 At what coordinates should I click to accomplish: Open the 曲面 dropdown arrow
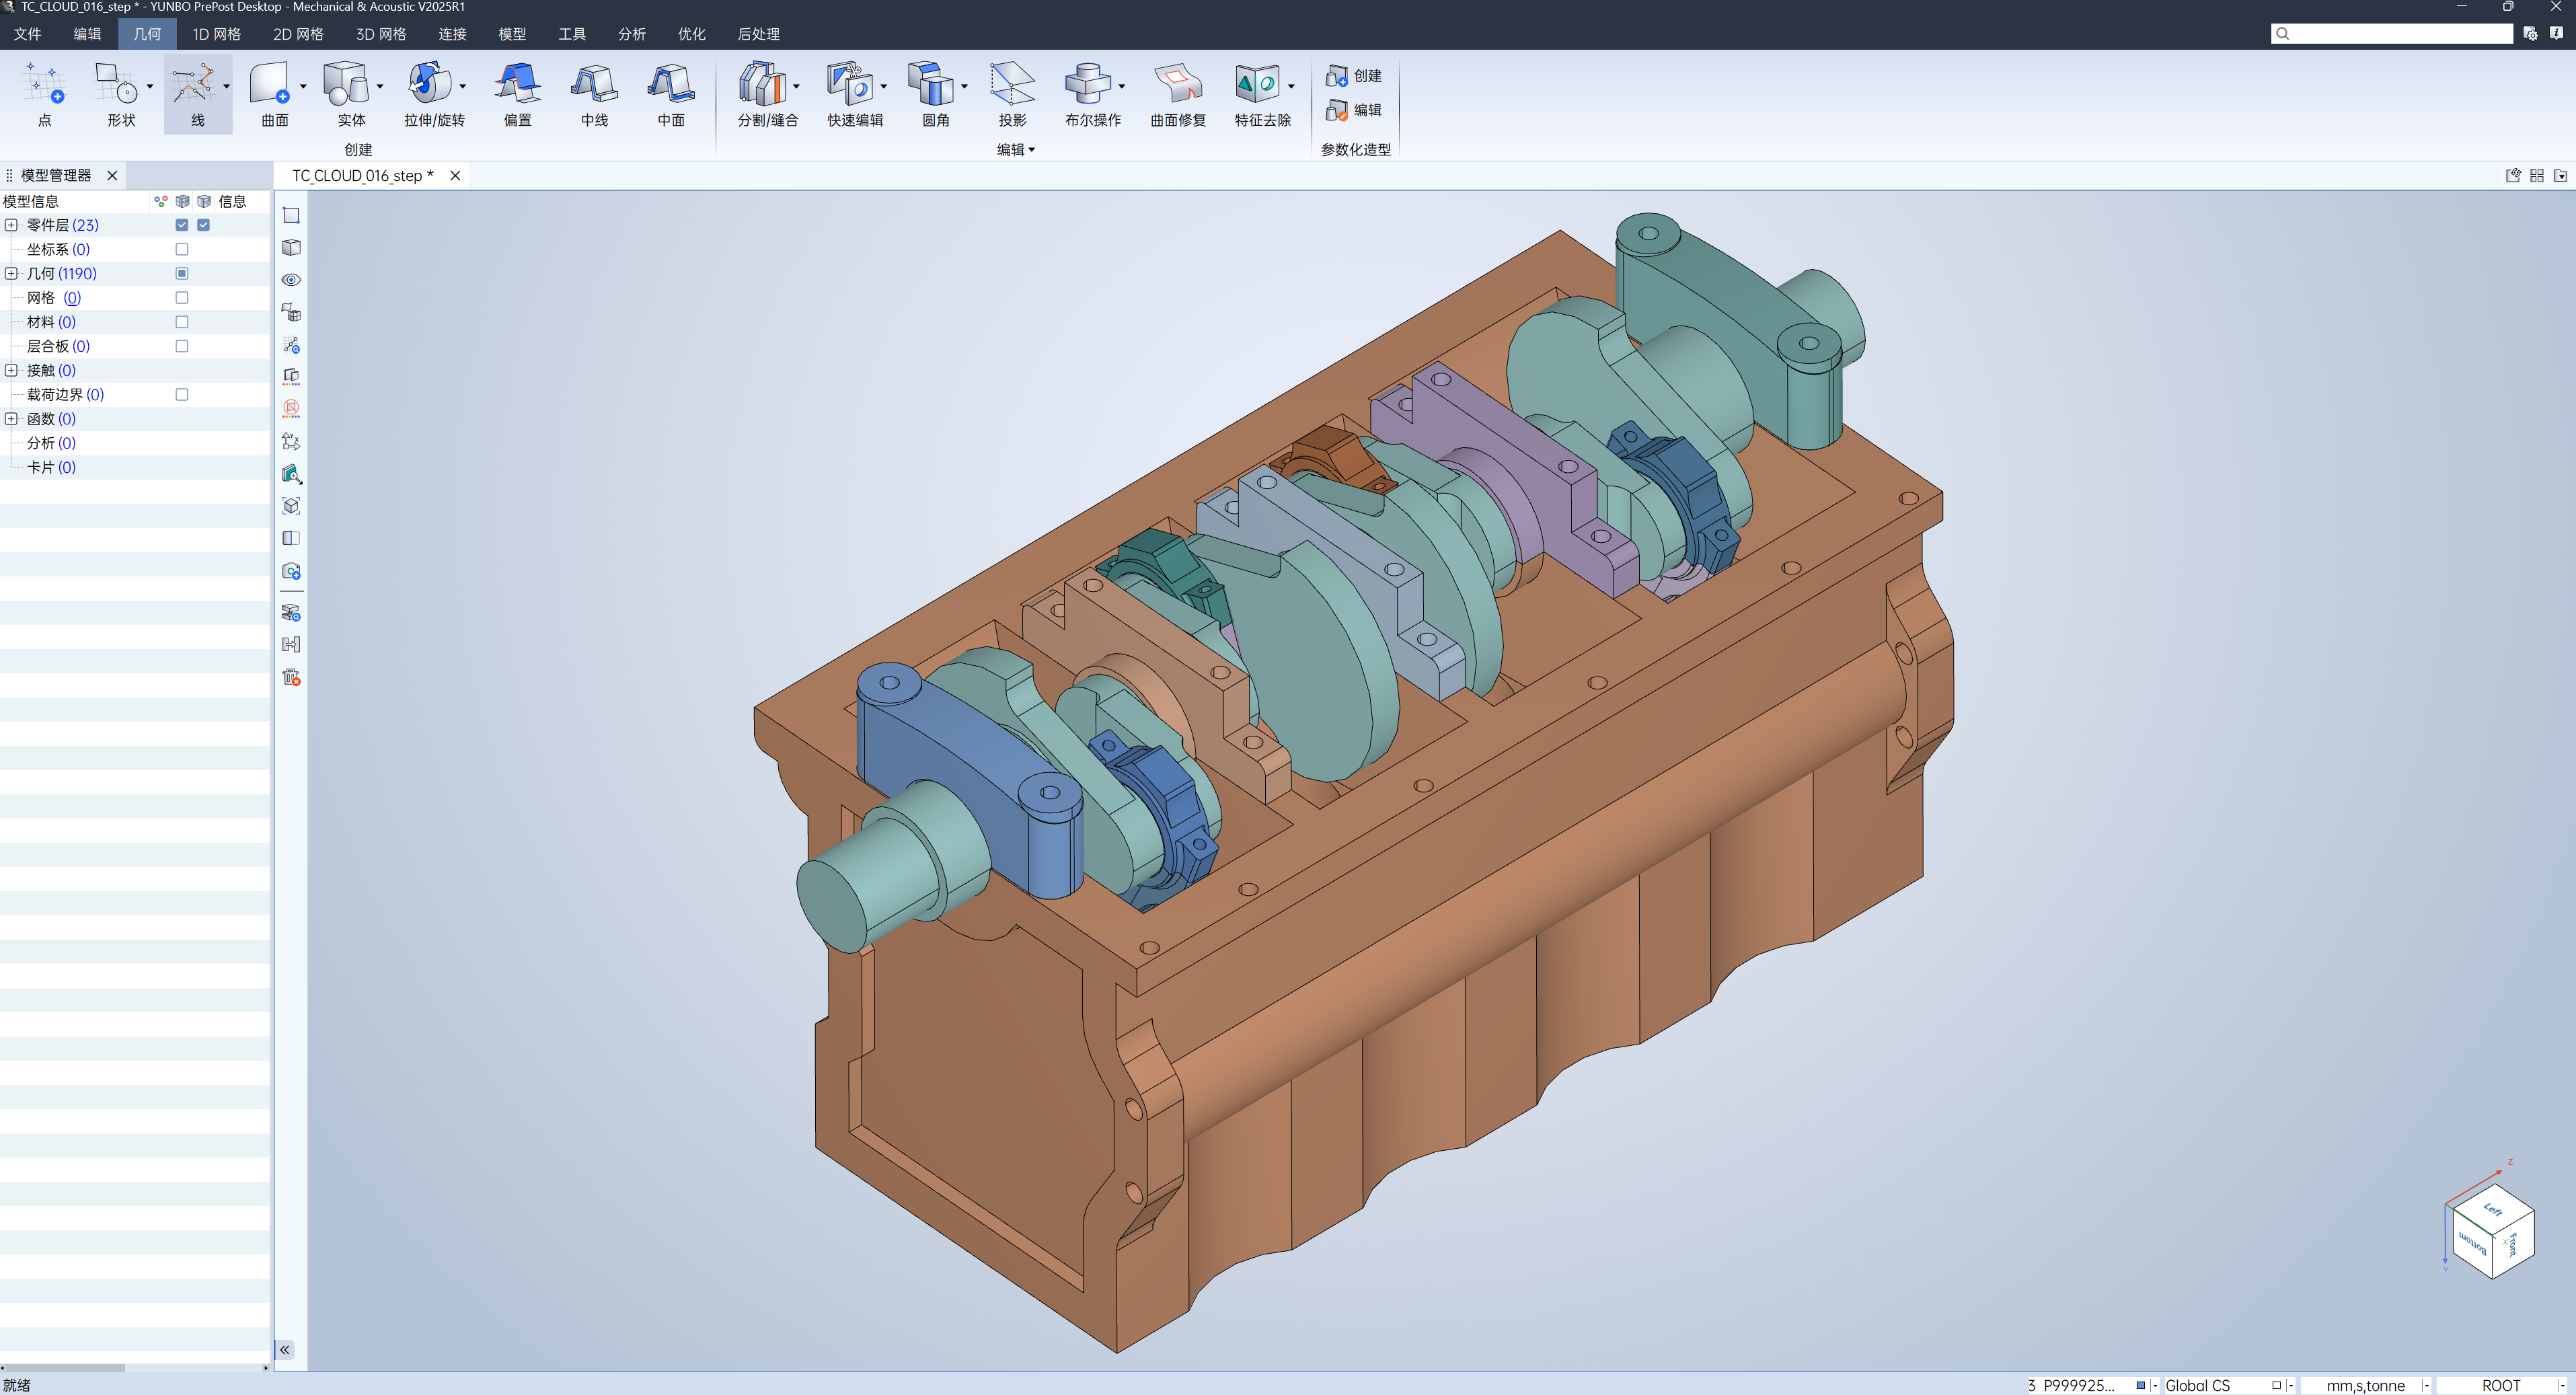pyautogui.click(x=303, y=87)
